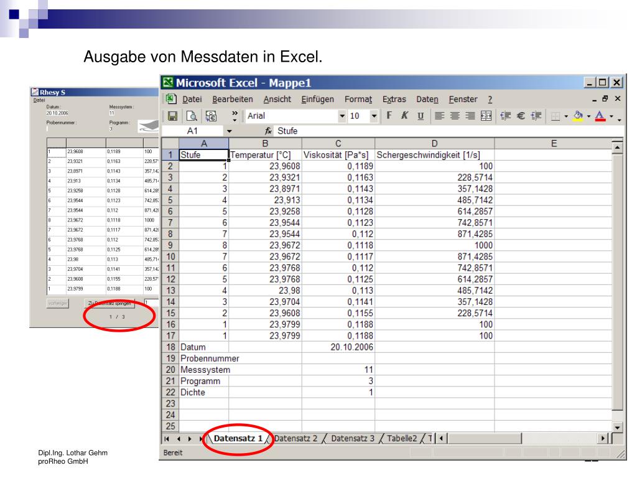Screen dimensions: 637x478
Task: Click the fx insert function icon
Action: point(268,131)
